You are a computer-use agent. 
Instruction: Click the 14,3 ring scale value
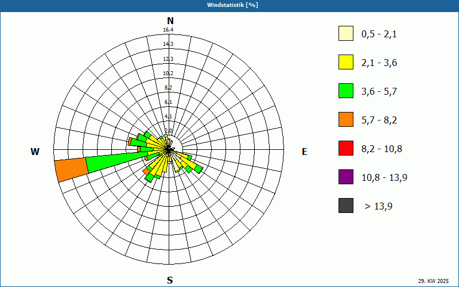(168, 44)
